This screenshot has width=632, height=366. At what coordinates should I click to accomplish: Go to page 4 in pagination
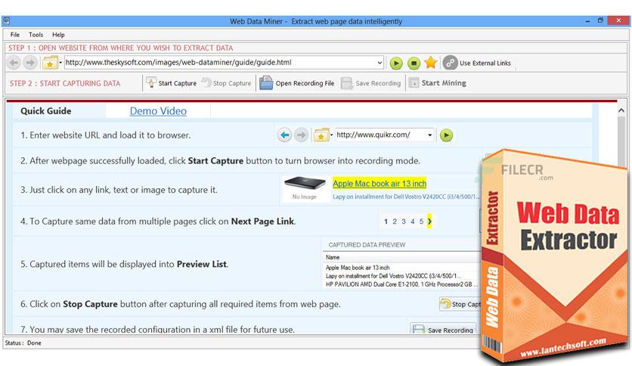click(x=412, y=222)
